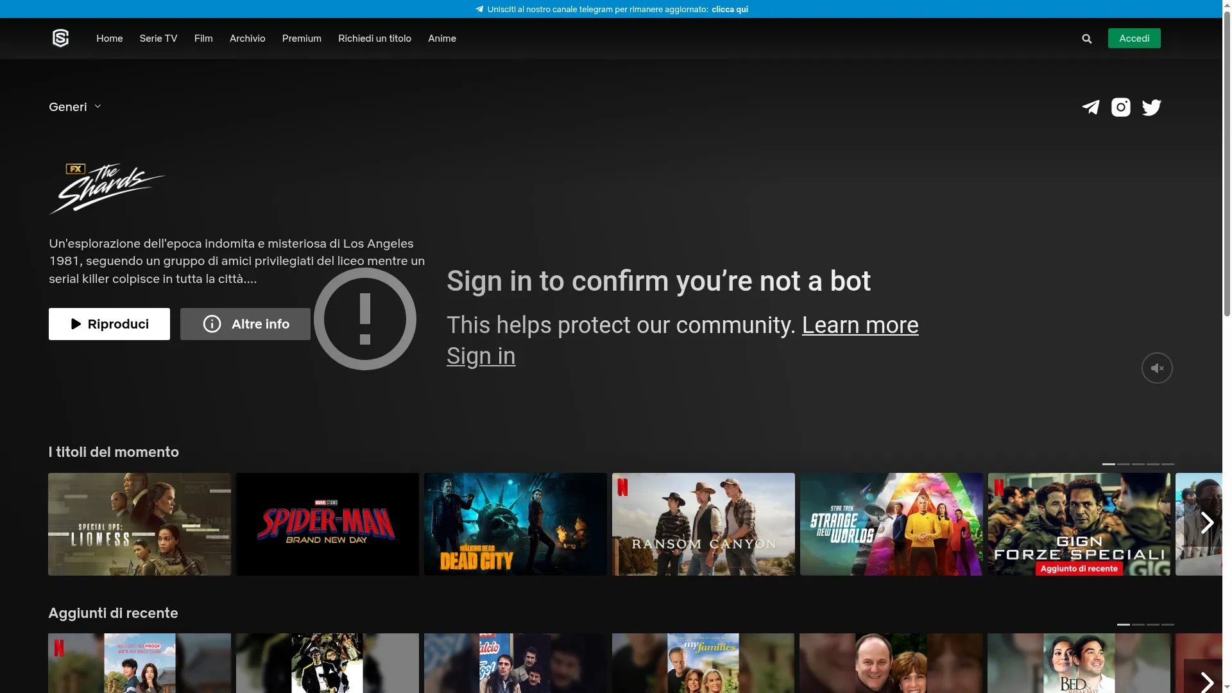Select second page indicator of 'Aggiunti di recente'
Screen dimensions: 1232x693
point(1138,624)
